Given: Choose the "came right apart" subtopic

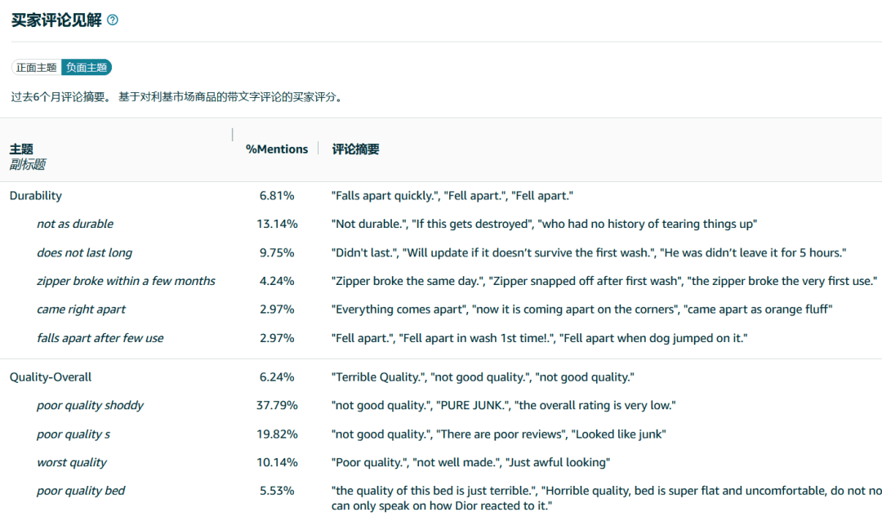Looking at the screenshot, I should tap(81, 309).
